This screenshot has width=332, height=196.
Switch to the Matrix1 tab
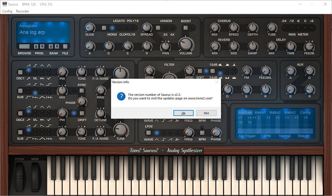(x=260, y=112)
